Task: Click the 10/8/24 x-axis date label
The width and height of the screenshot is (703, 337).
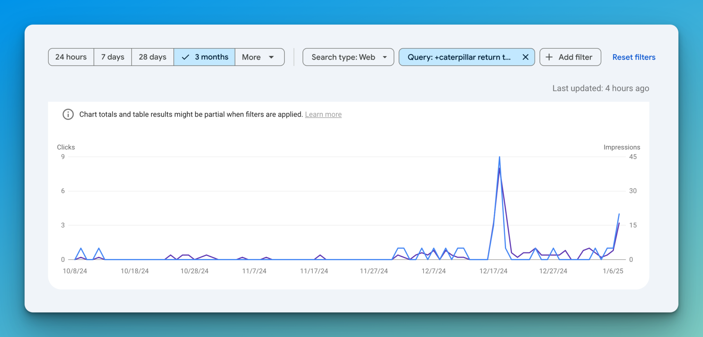Action: (x=75, y=271)
